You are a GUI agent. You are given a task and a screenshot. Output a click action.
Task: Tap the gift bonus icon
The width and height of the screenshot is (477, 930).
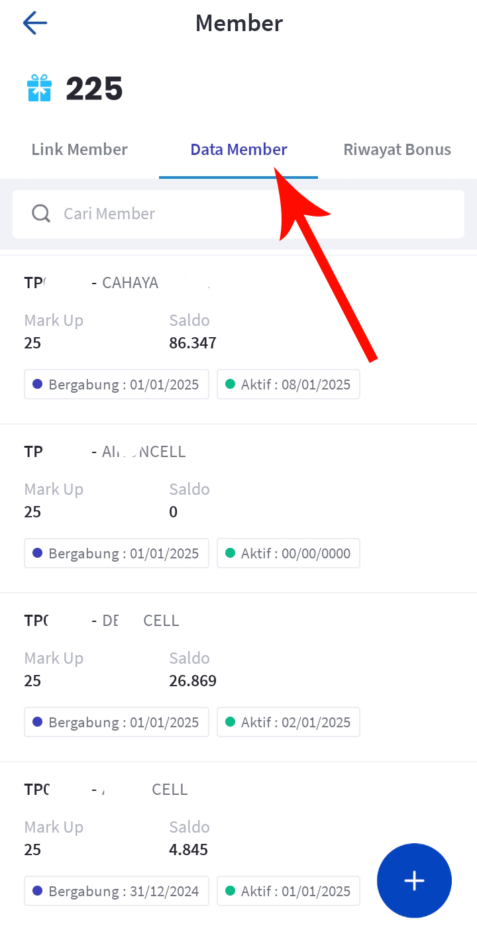[39, 88]
